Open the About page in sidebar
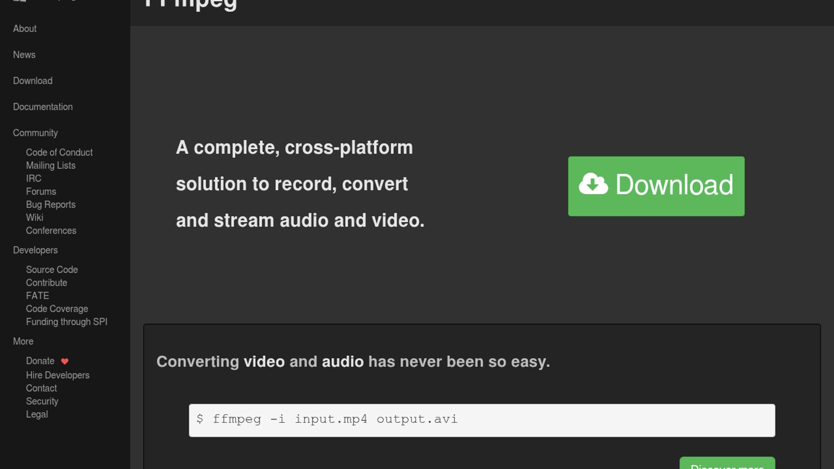834x469 pixels. 25,29
